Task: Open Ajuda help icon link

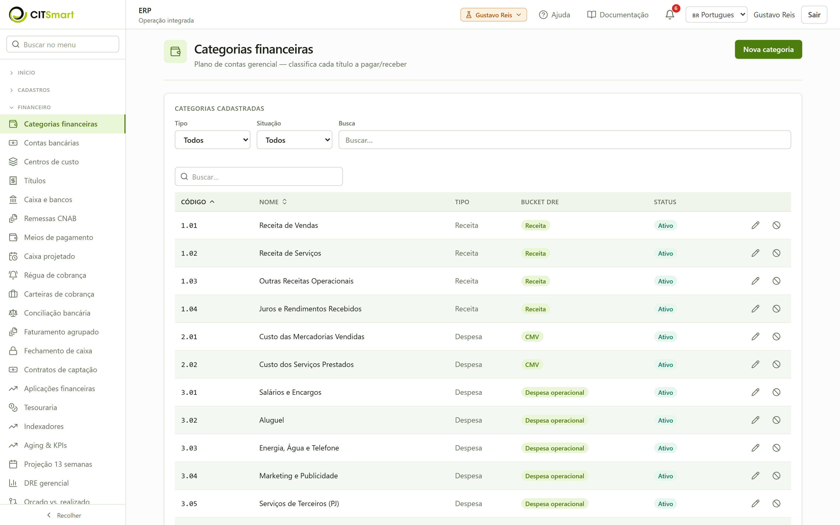Action: (554, 15)
